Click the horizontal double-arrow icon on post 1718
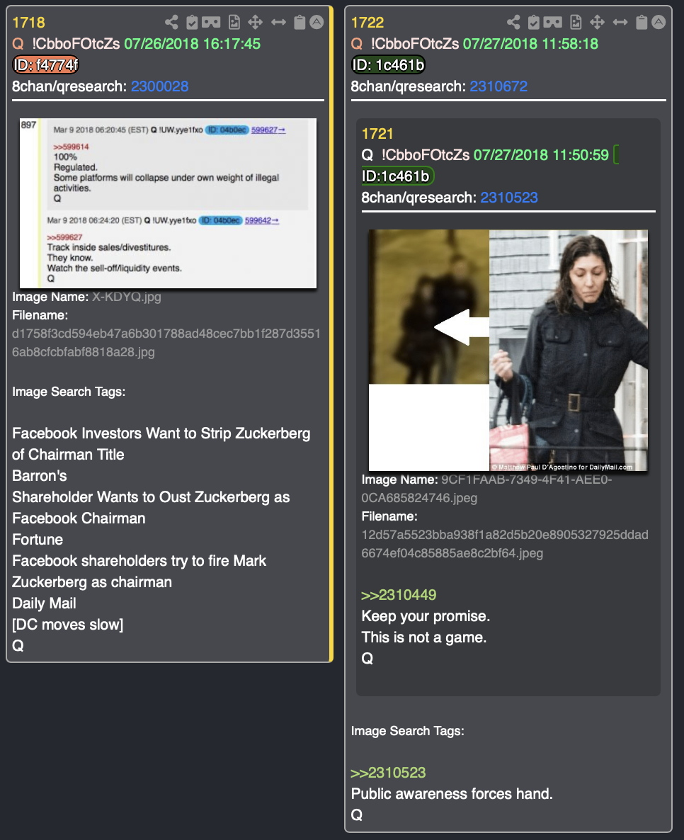The image size is (684, 840). coord(278,22)
